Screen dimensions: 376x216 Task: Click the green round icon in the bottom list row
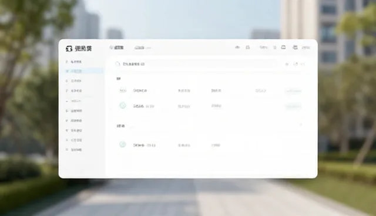coord(123,144)
